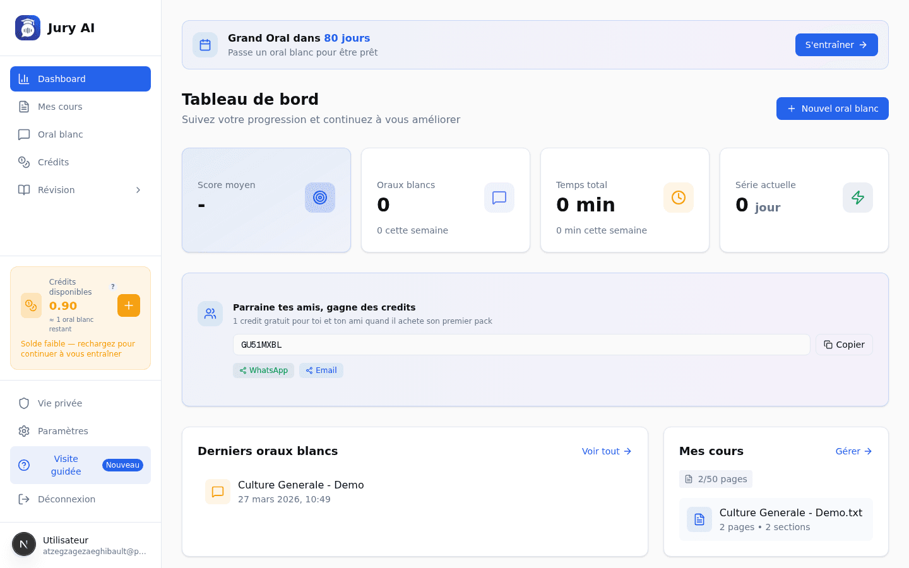Click S'entraîner in the Grand Oral banner
Screen dimensions: 909x568
click(x=836, y=44)
